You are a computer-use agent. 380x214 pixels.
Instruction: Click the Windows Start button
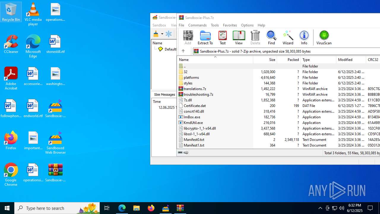pos(7,208)
